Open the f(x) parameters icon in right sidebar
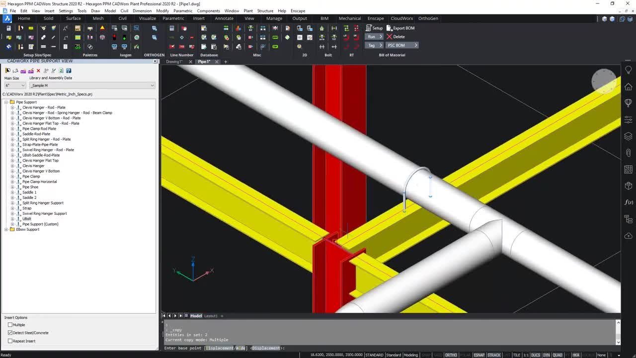The image size is (636, 358). 629,202
